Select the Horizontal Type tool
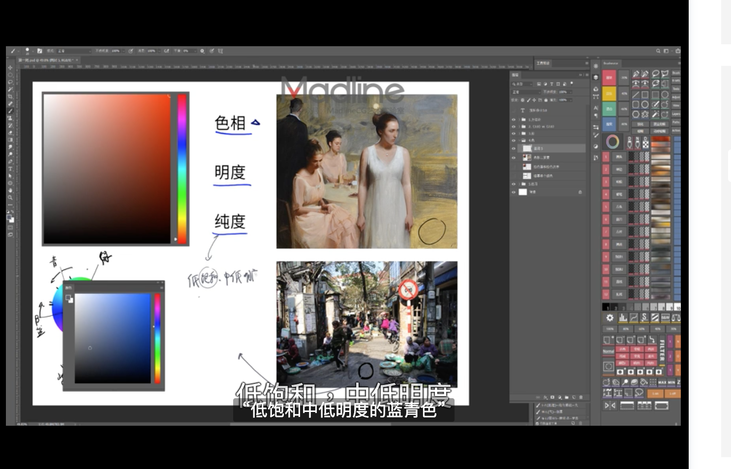Viewport: 731px width, 469px height. click(x=10, y=168)
